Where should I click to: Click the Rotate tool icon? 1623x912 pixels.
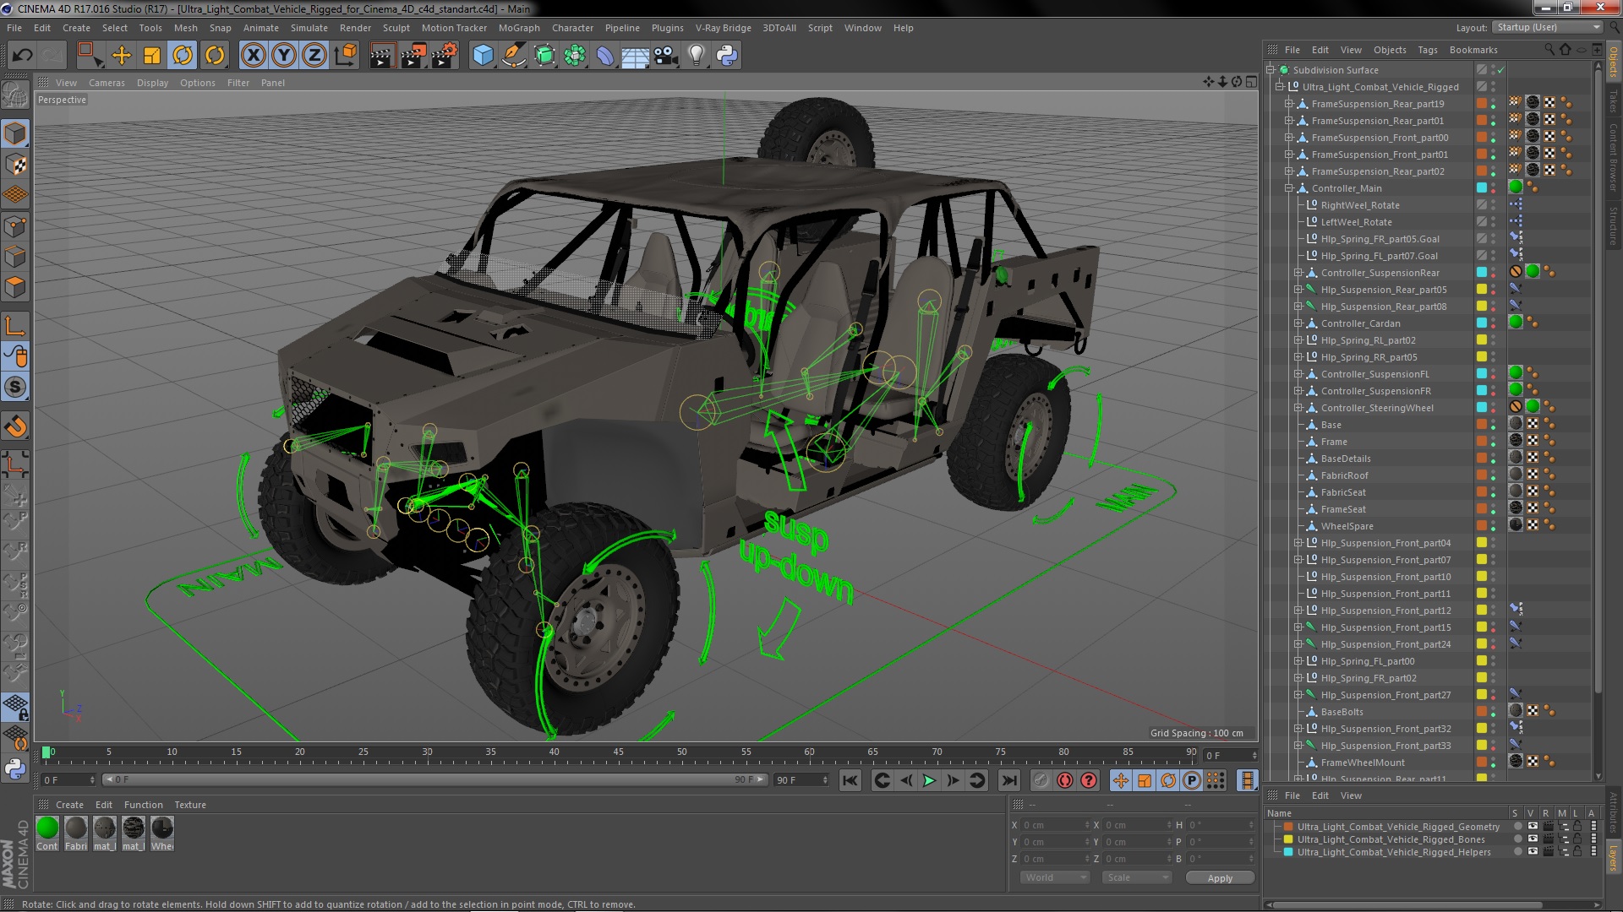click(183, 55)
